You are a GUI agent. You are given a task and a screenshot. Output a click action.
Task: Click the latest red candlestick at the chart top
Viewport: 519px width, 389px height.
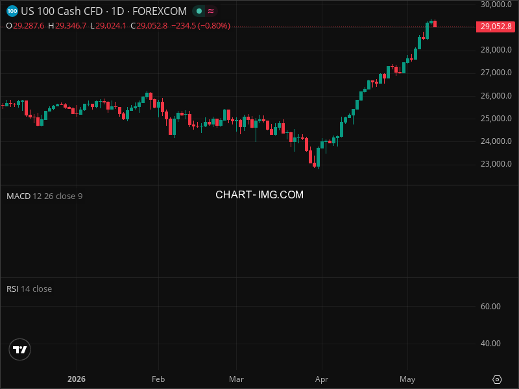(435, 23)
